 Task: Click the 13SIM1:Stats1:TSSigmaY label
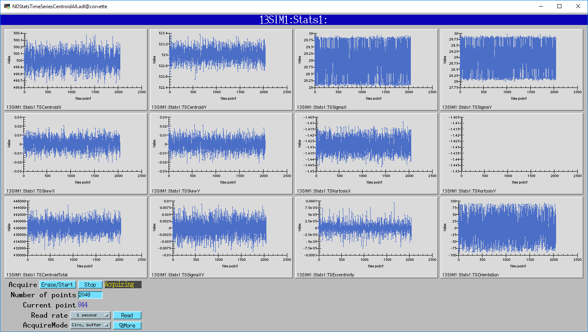(x=467, y=108)
